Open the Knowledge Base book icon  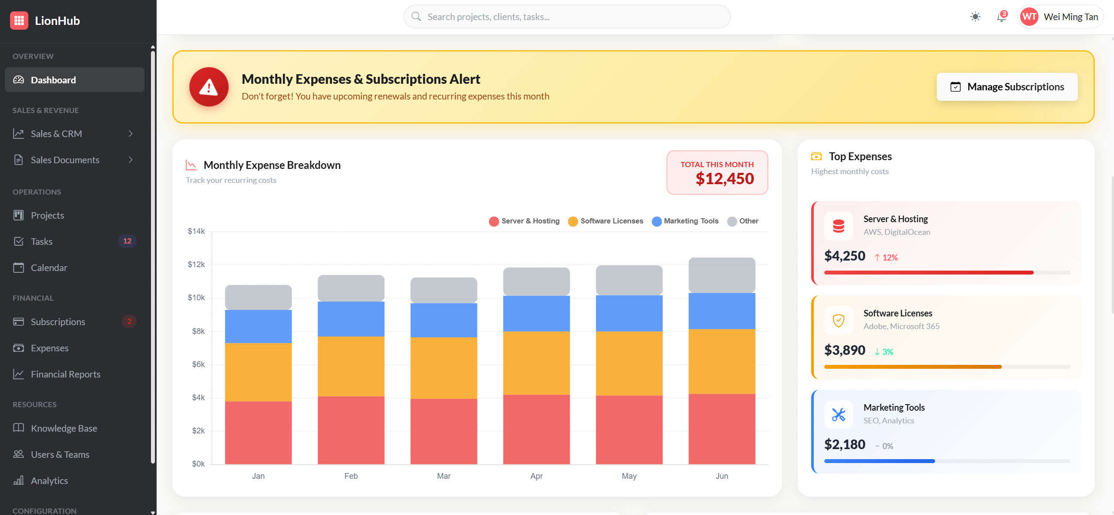pyautogui.click(x=19, y=428)
